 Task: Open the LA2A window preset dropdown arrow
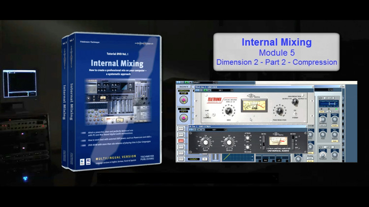[232, 90]
